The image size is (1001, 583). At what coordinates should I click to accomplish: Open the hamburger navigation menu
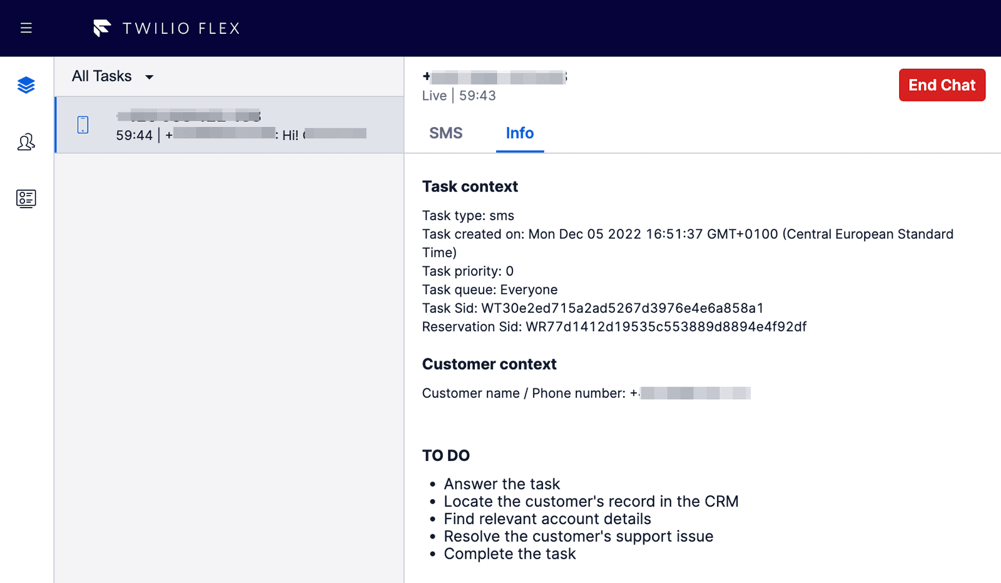[26, 28]
